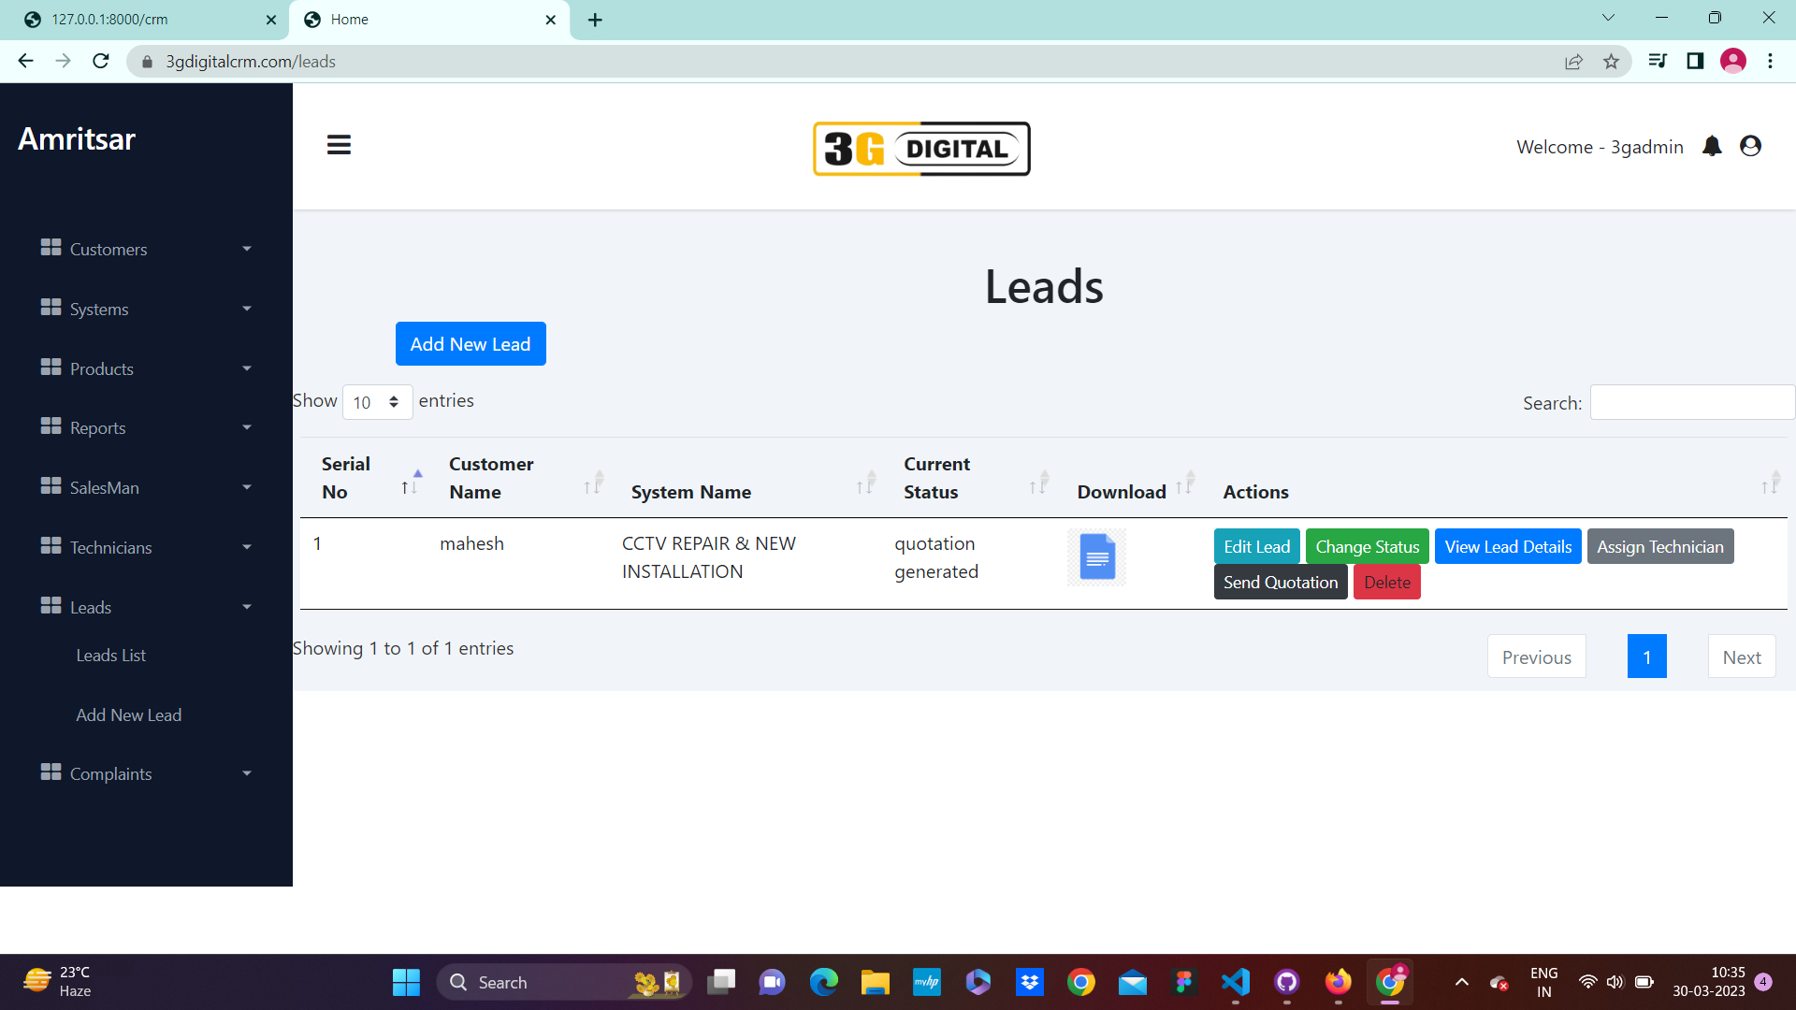This screenshot has height=1010, width=1796.
Task: Click the Products grid icon in sidebar
Action: (x=51, y=368)
